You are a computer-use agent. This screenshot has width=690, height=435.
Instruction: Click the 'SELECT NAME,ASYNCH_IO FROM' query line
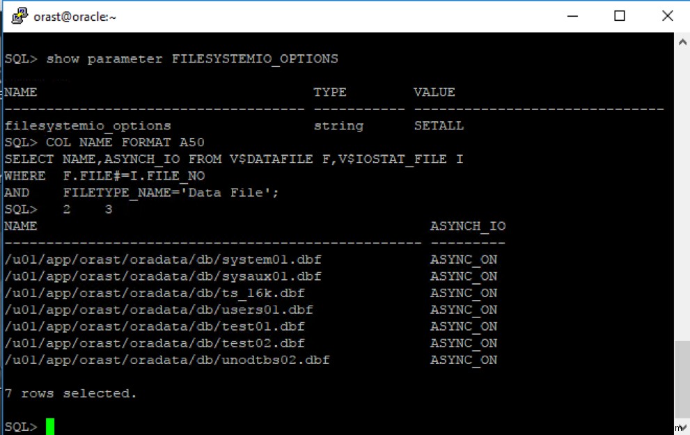(x=234, y=159)
